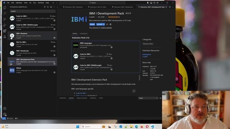
Task: Open the File menu
Action: (x=8, y=3)
